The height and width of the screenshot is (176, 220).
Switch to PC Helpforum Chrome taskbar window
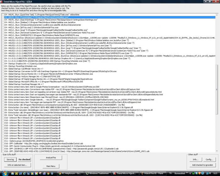click(x=71, y=173)
